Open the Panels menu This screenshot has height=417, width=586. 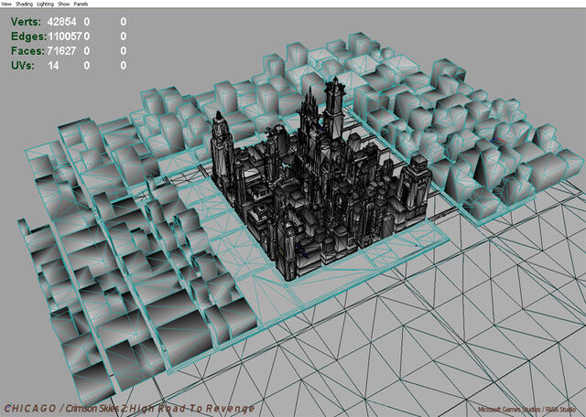coord(81,4)
